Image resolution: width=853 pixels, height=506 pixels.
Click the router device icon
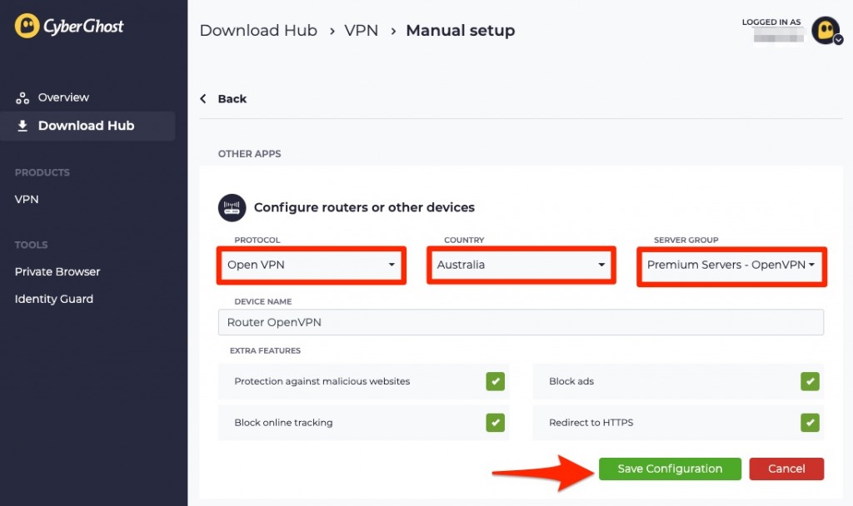232,207
